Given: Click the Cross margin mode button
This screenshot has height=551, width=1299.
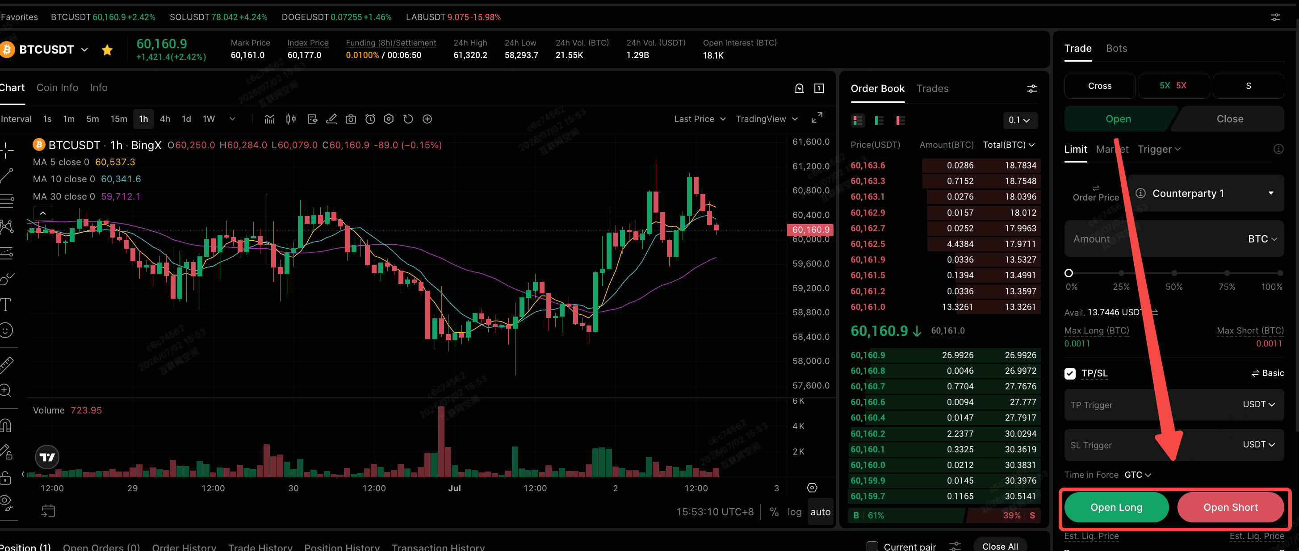Looking at the screenshot, I should coord(1100,86).
